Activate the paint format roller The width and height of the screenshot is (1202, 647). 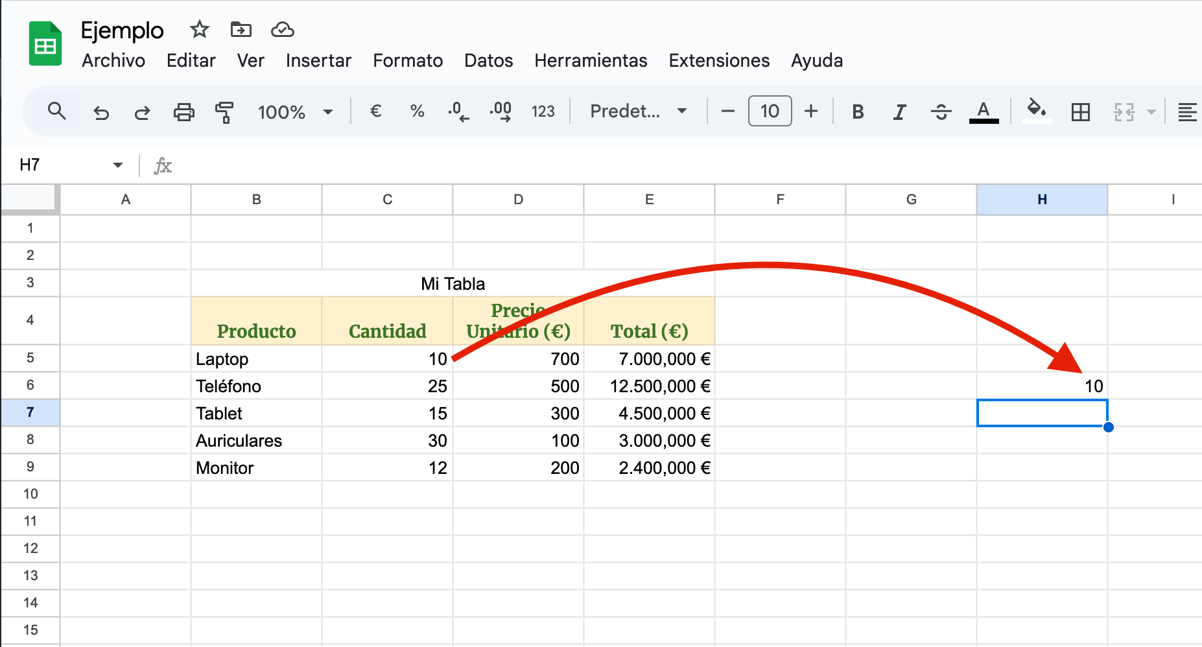click(224, 112)
